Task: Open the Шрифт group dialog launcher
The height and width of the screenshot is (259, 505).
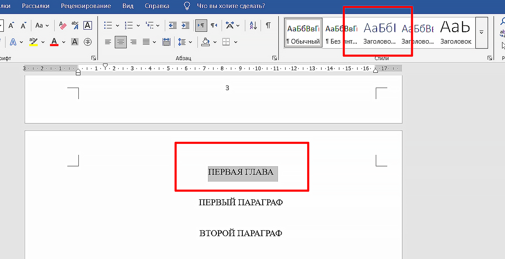Action: point(94,58)
